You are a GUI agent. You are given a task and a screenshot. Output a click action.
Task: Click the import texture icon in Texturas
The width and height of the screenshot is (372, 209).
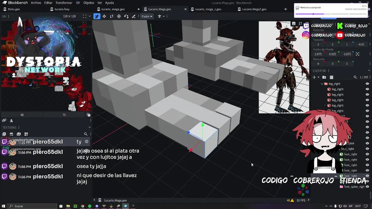tap(4, 134)
